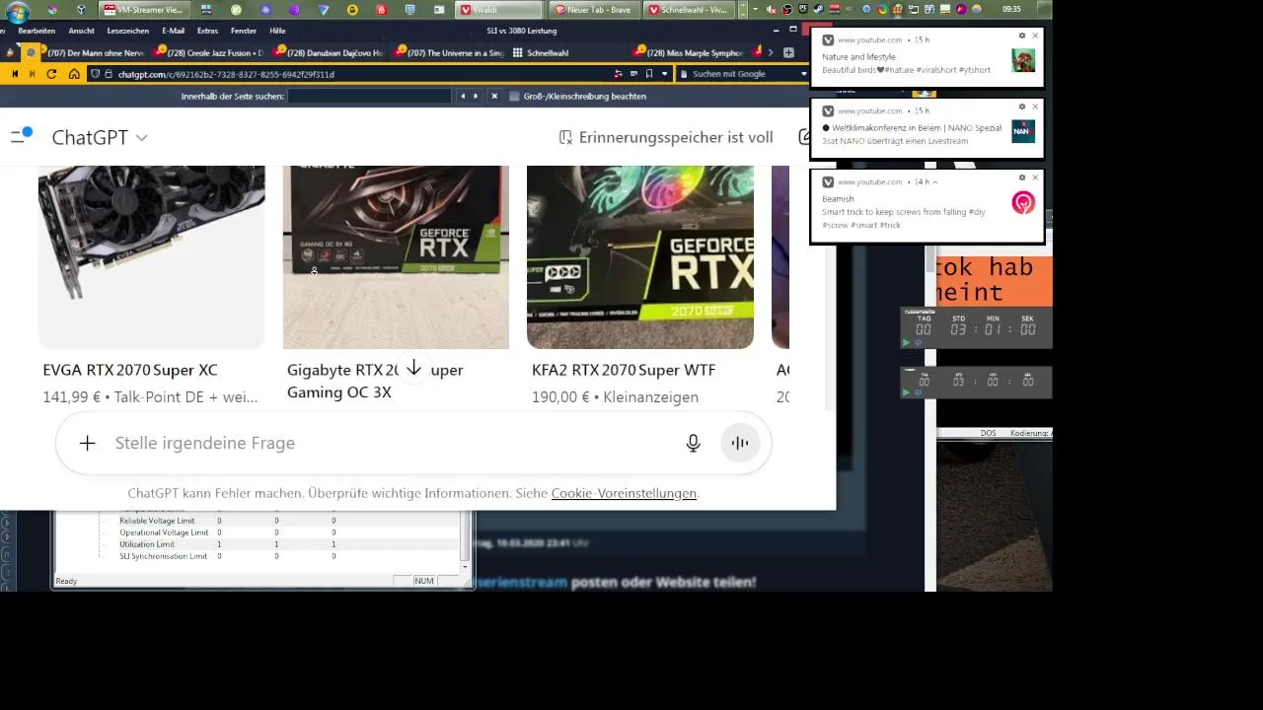Reload the current page
This screenshot has height=710, width=1263.
(52, 74)
